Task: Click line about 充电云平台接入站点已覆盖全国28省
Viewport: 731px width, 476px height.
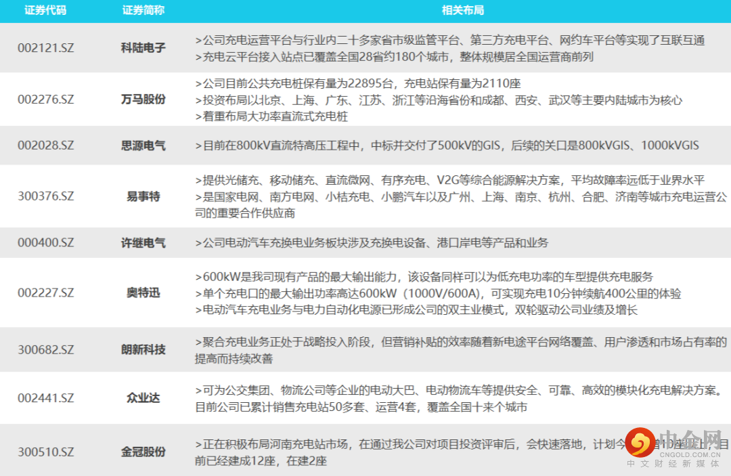Action: [x=395, y=57]
